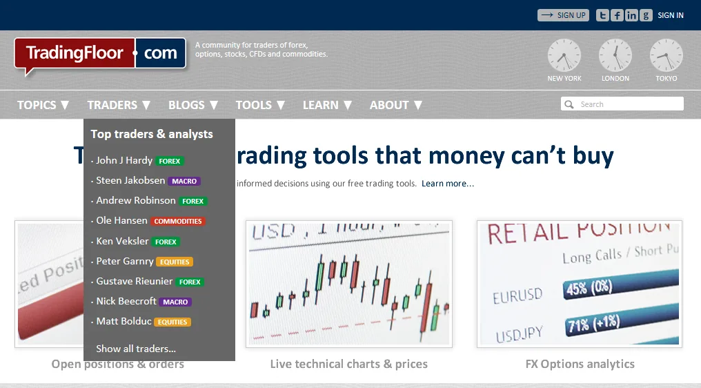Viewport: 701px width, 388px height.
Task: Open the LinkedIn social icon
Action: [631, 15]
